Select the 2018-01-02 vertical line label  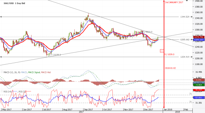[170, 68]
